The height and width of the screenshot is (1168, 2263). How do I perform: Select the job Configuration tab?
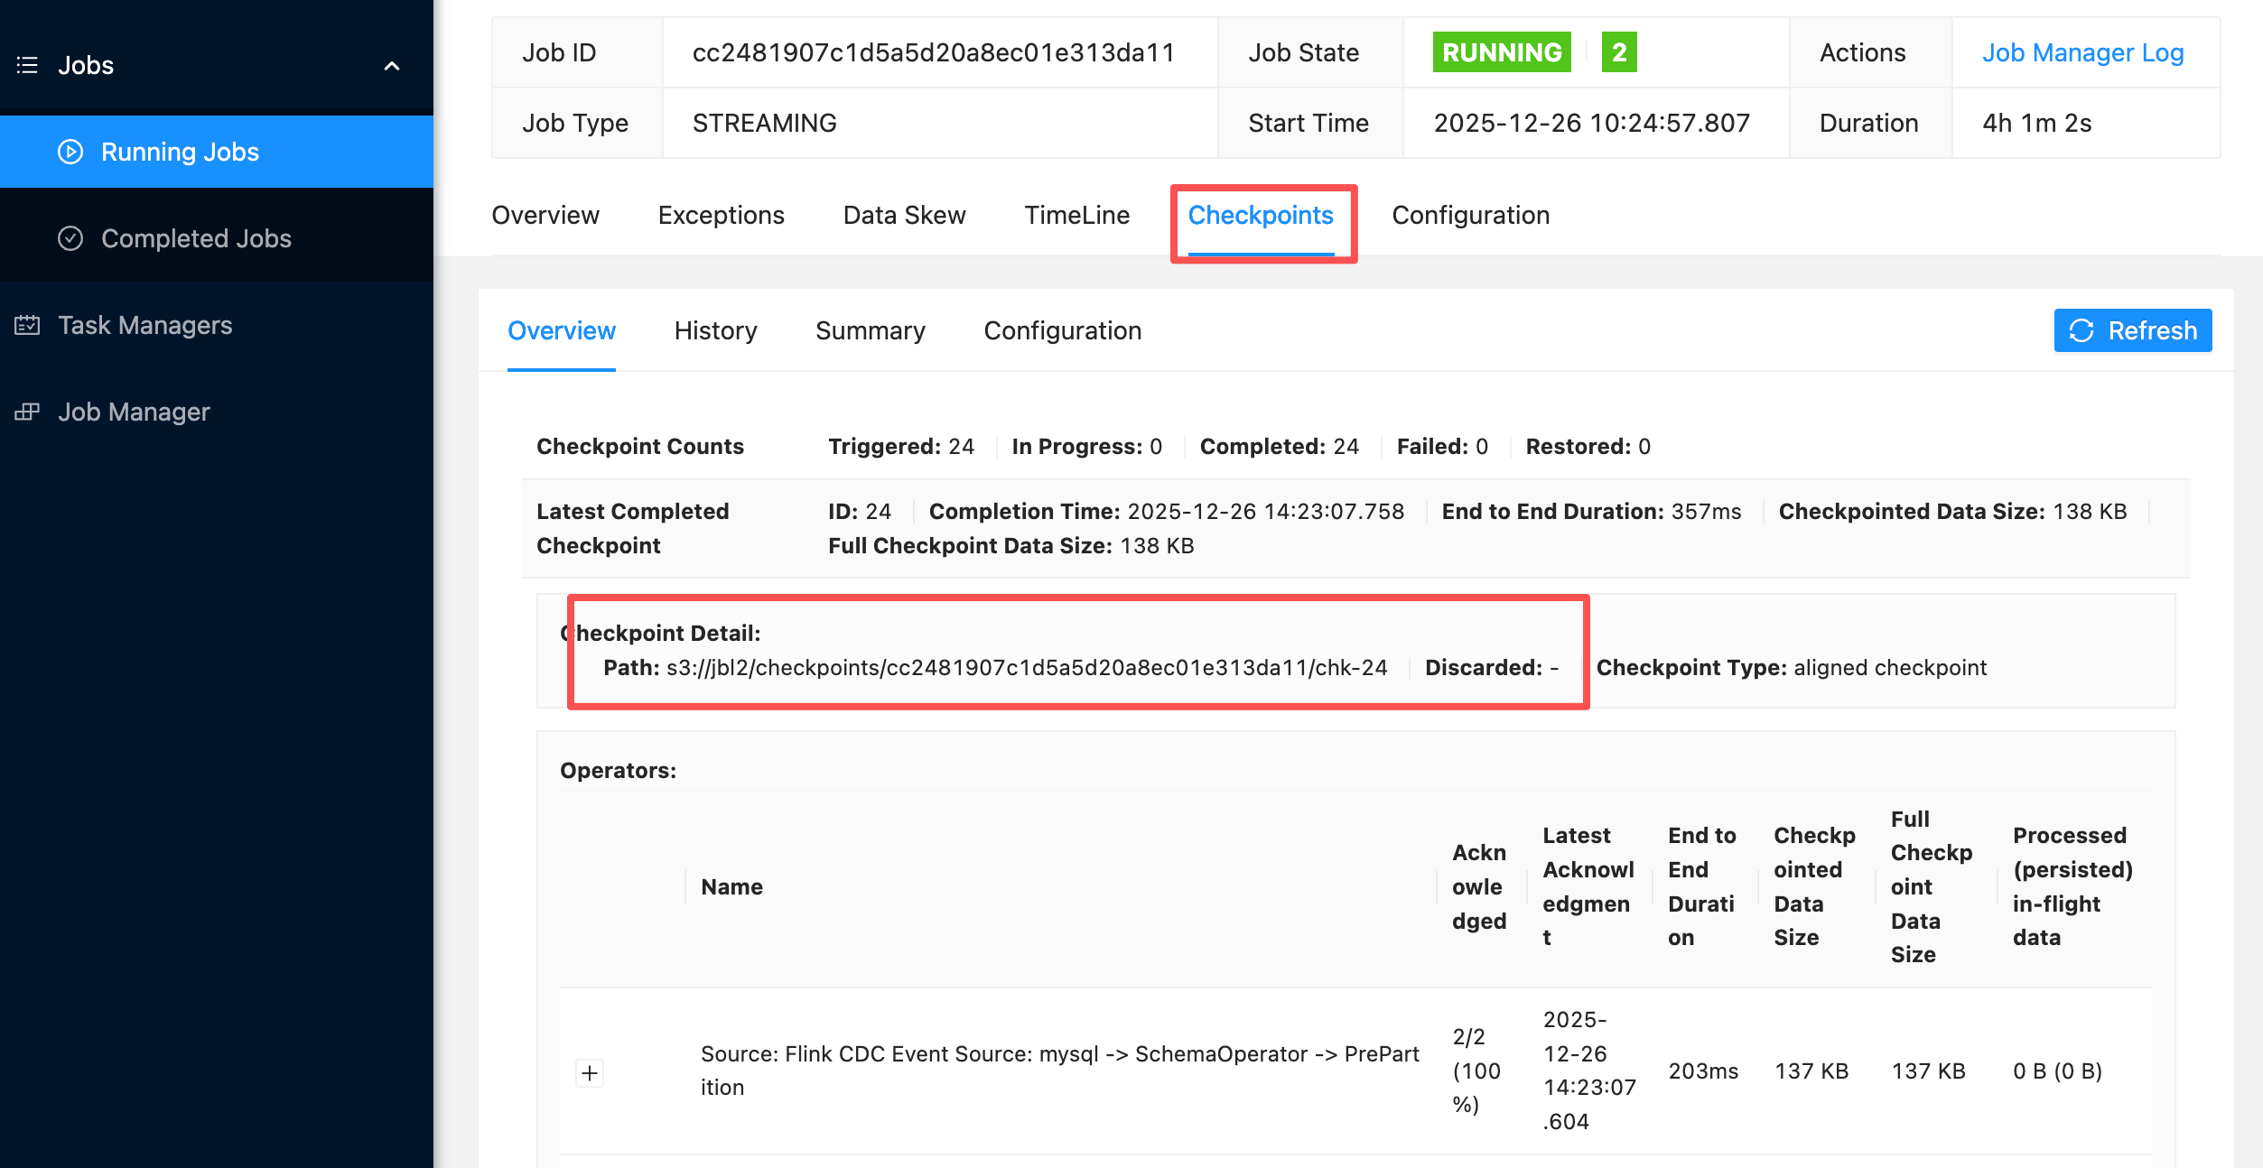point(1470,215)
